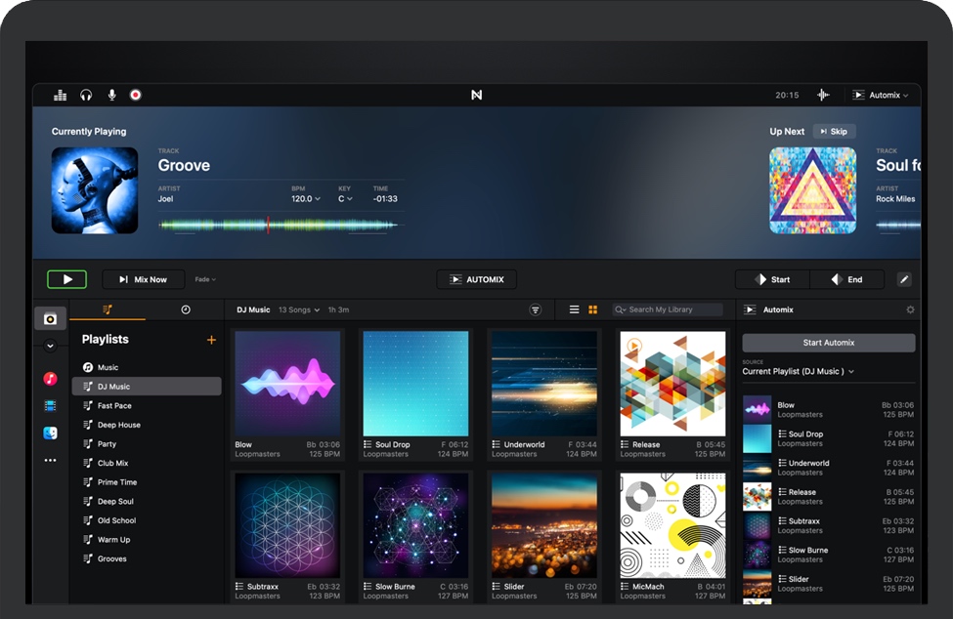Switch to list view
Viewport: 953px width, 619px height.
point(575,310)
